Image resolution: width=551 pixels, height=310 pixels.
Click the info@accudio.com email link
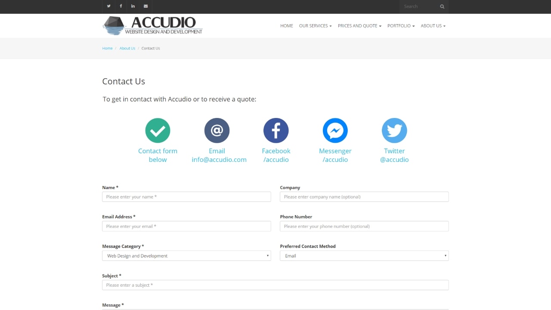[219, 159]
